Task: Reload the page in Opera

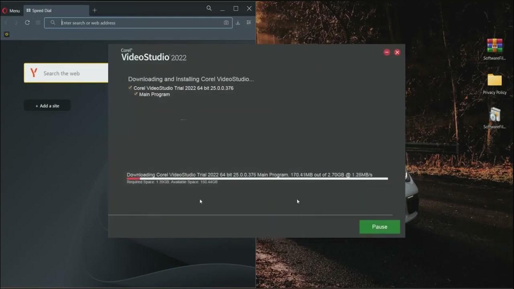Action: point(27,22)
